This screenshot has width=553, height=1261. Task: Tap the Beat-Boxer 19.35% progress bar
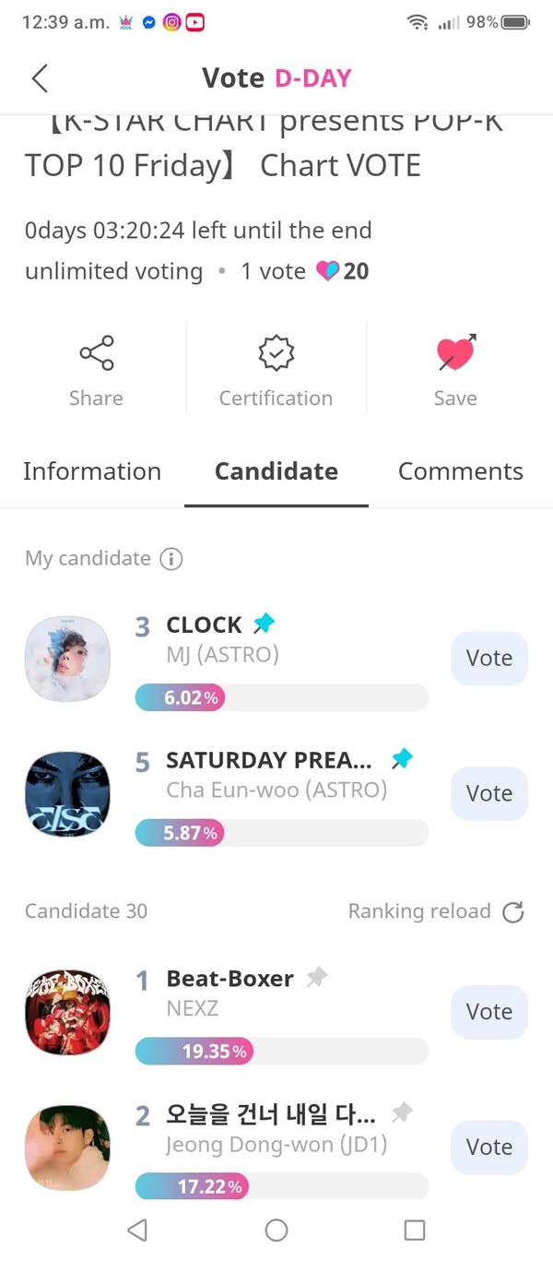tap(281, 1051)
